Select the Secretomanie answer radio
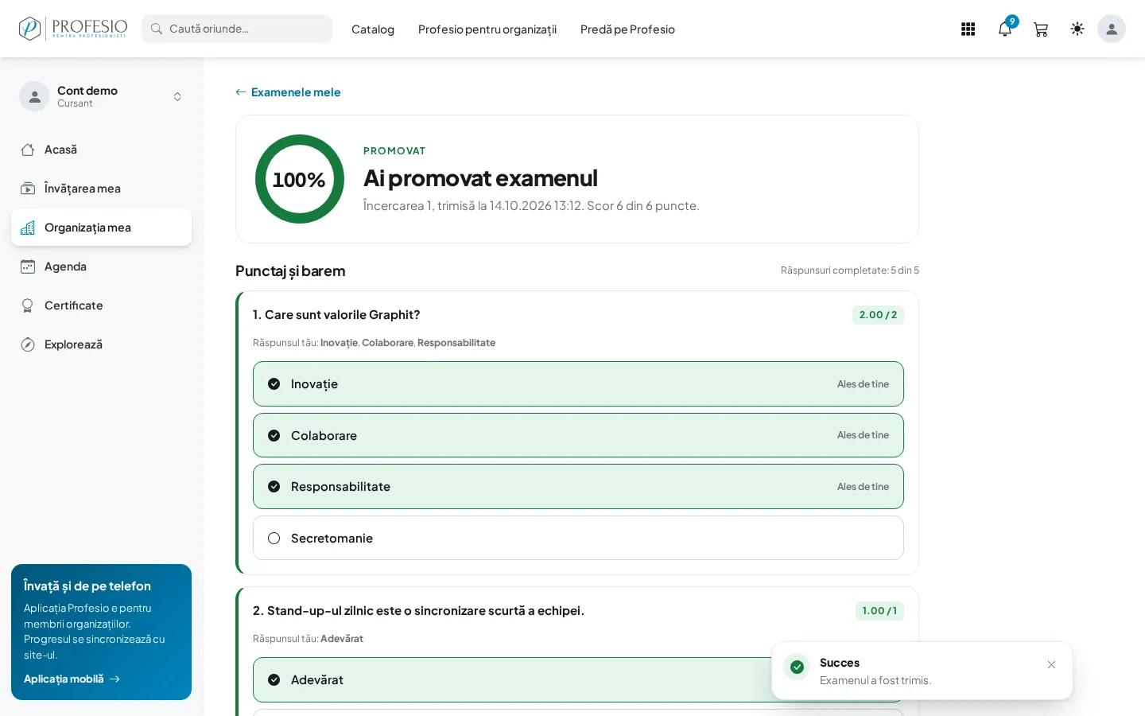1145x716 pixels. click(578, 538)
